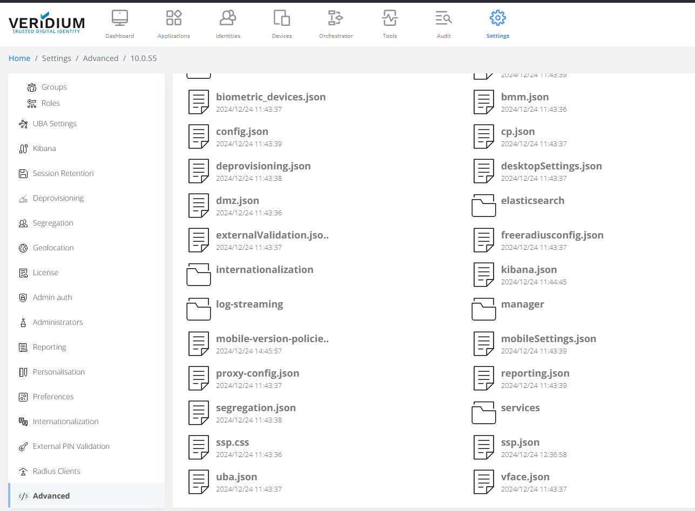Open the Orchestrator icon
This screenshot has width=695, height=511.
(x=335, y=18)
